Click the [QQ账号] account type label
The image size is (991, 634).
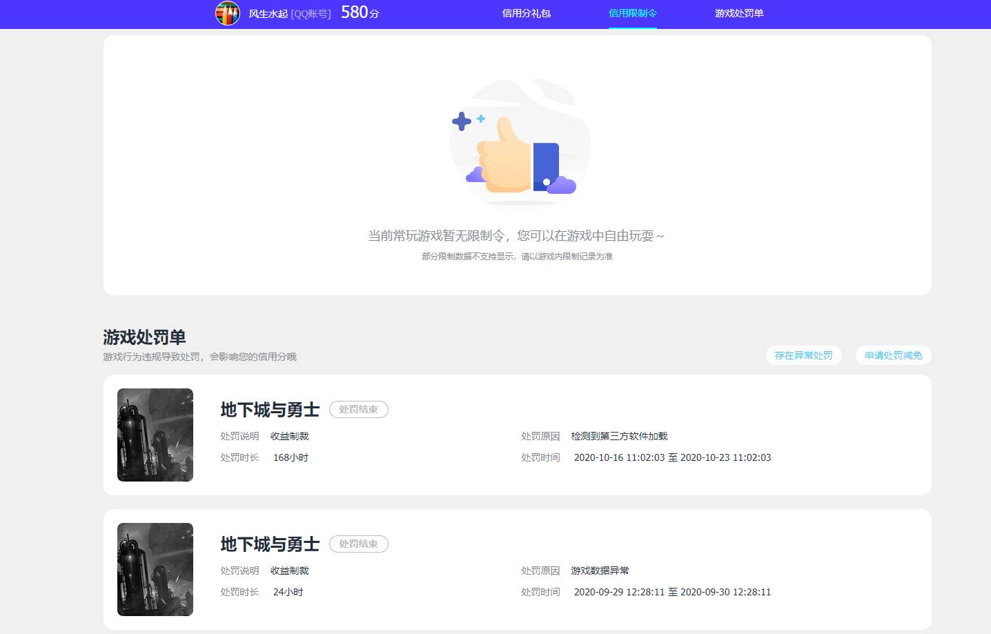(311, 13)
